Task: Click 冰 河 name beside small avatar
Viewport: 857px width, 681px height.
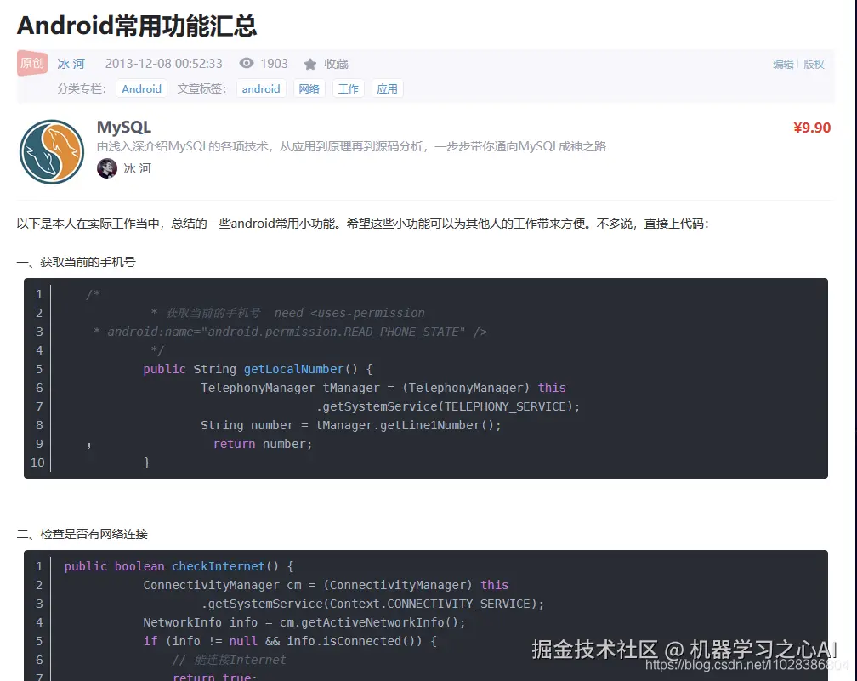Action: 137,168
